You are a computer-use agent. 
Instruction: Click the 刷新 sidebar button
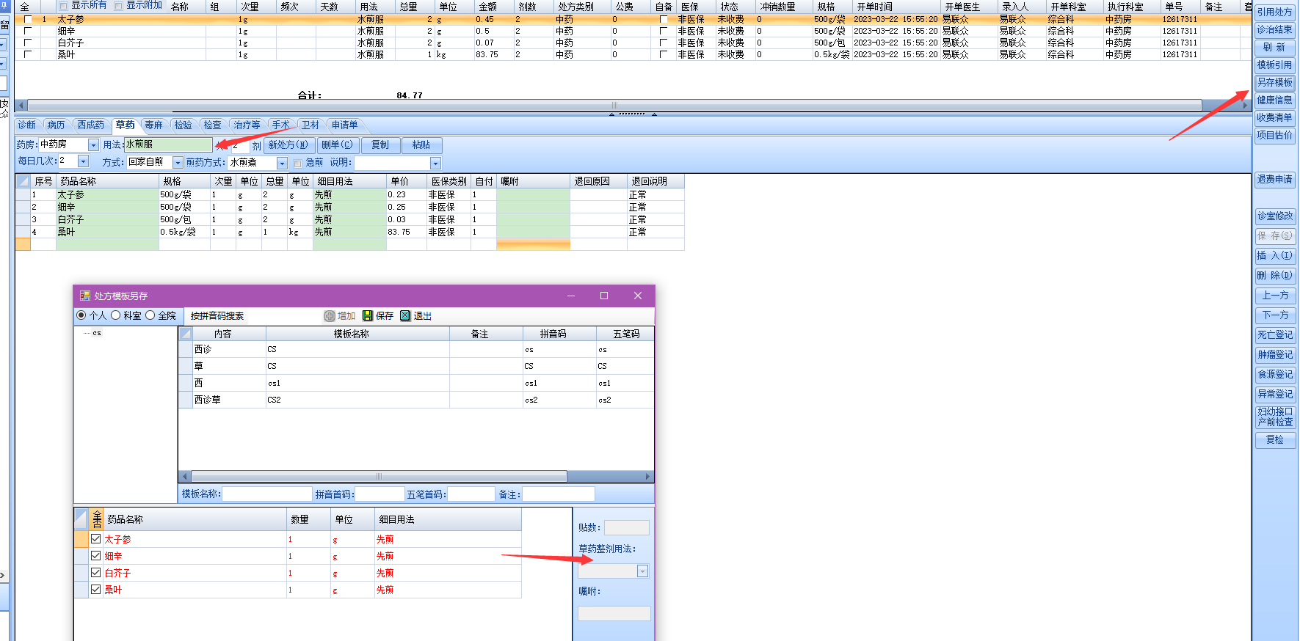(1274, 48)
